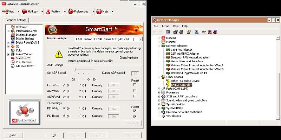Select the 22M WLAN PCI Adapter
This screenshot has width=281, height=140.
[x=185, y=54]
